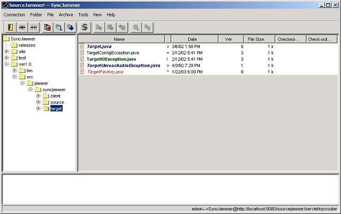Select the TargetUnreachableException.java file name

[x=124, y=66]
